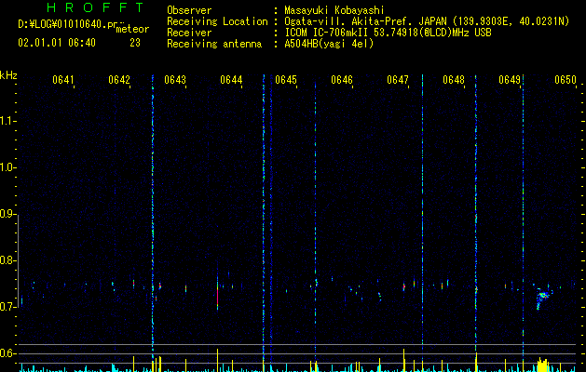This screenshot has height=372, width=586.
Task: Click the 0641 time marker
Action: coord(62,80)
